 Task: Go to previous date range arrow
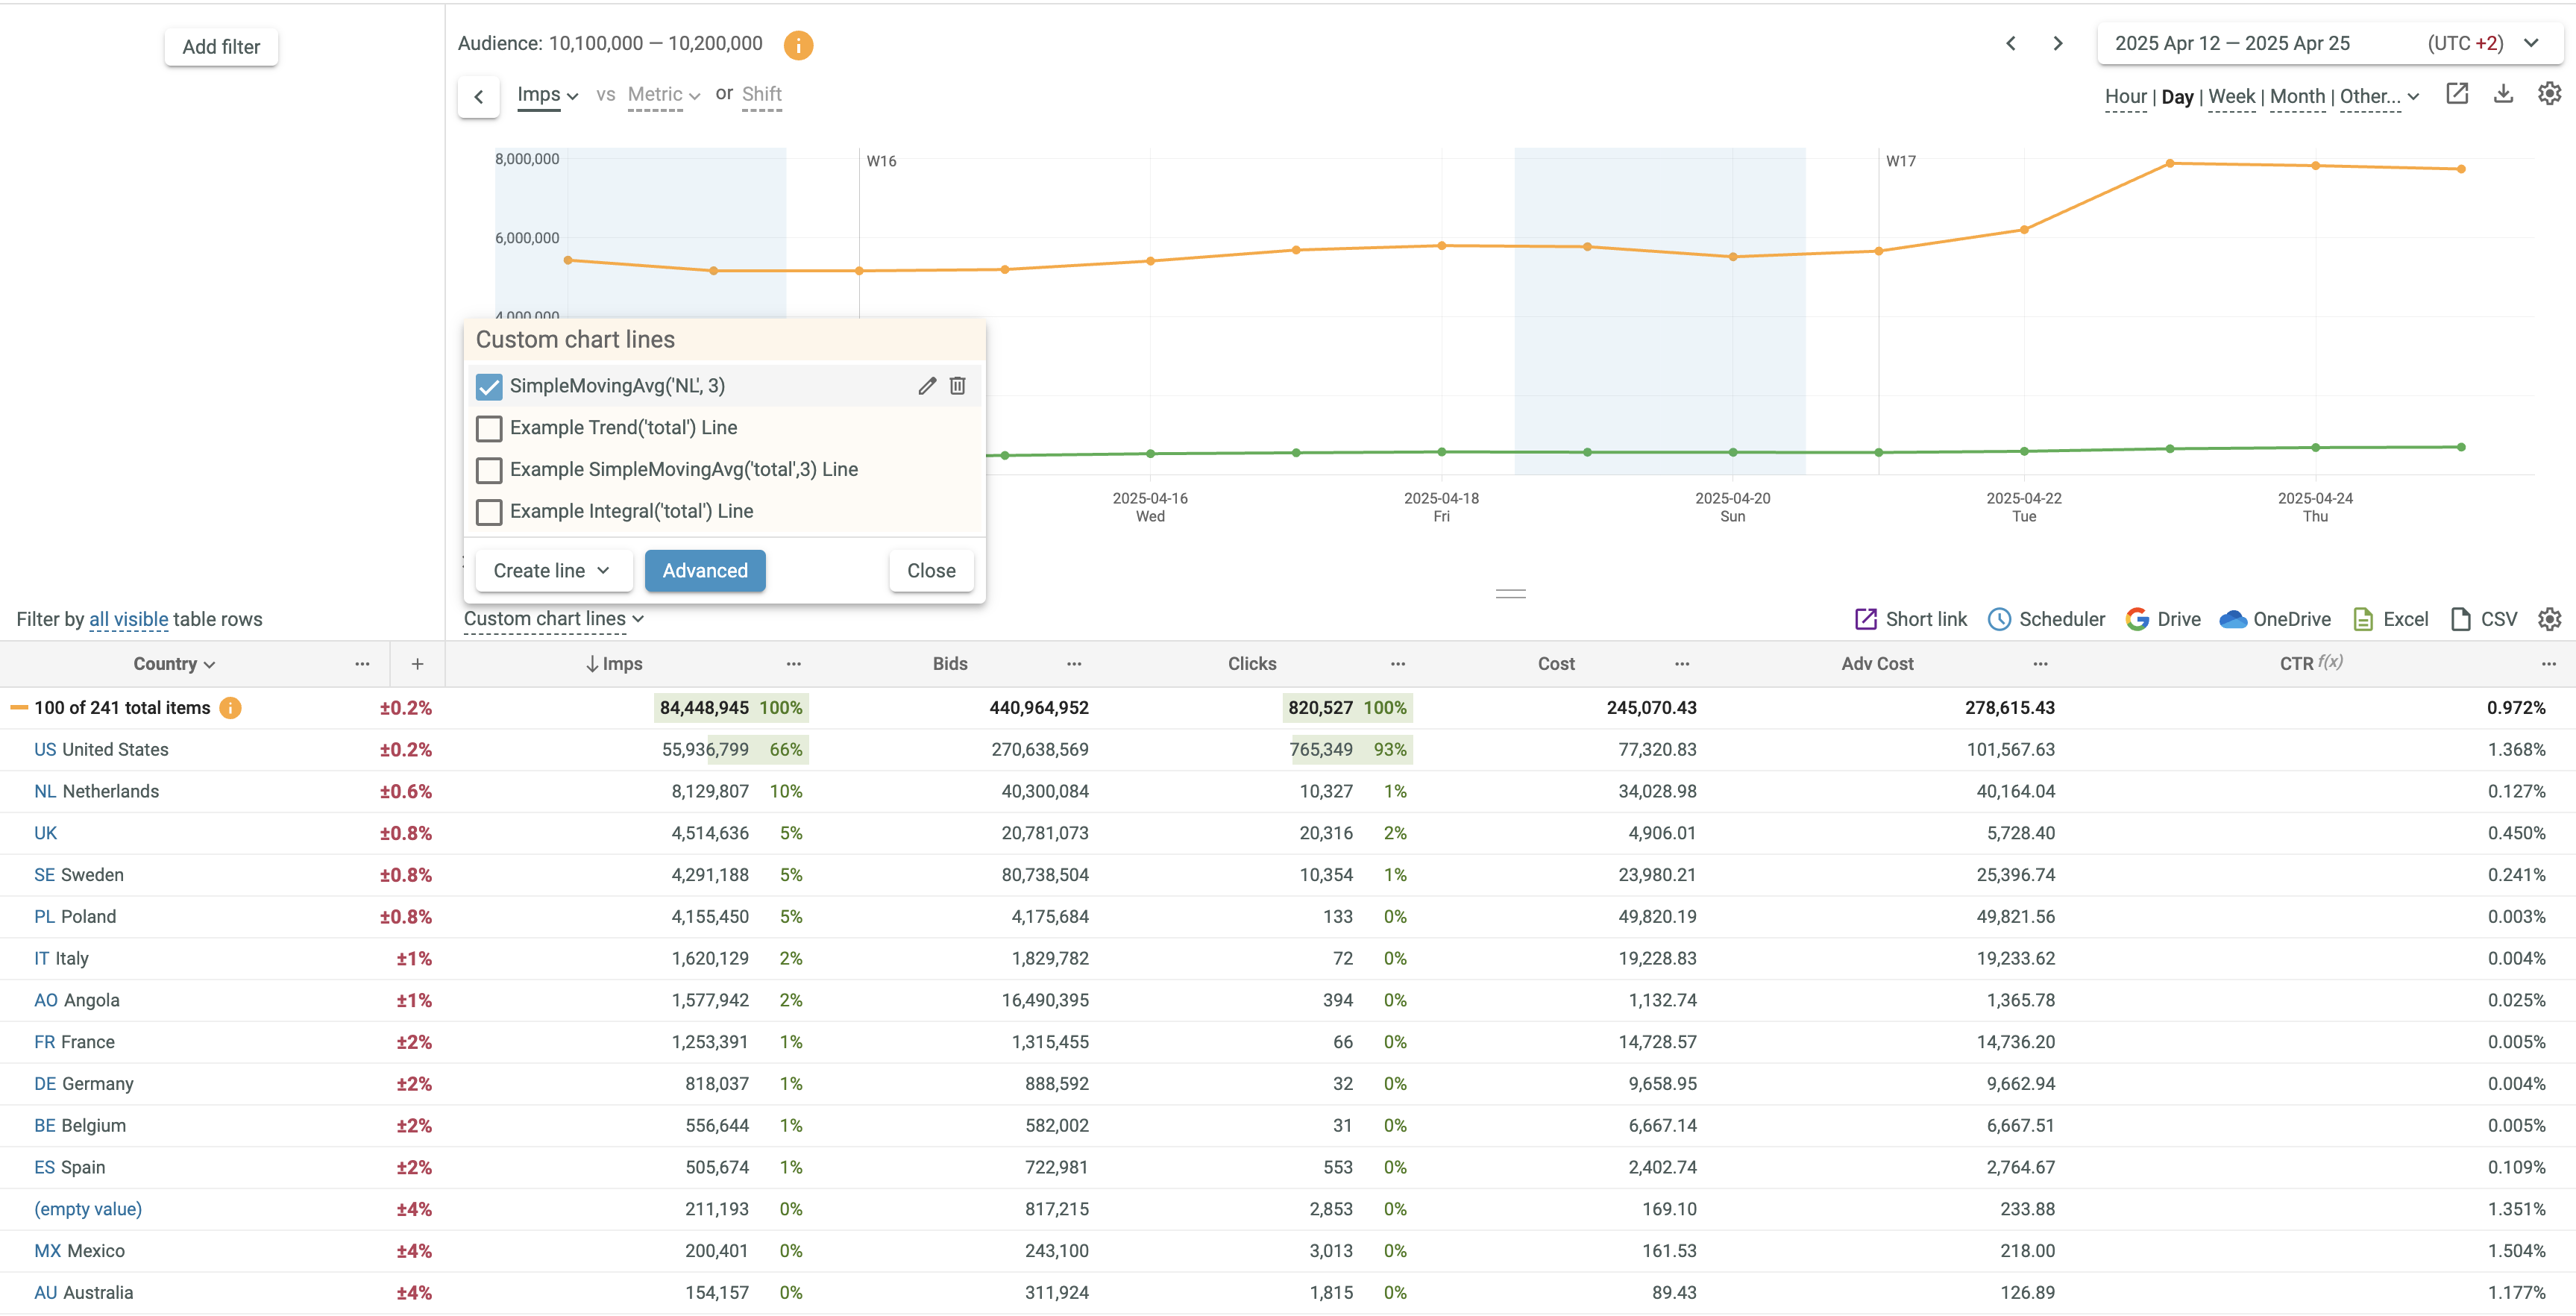[x=2011, y=44]
